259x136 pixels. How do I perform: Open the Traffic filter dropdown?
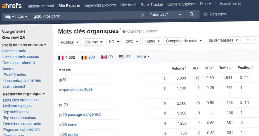tap(152, 41)
